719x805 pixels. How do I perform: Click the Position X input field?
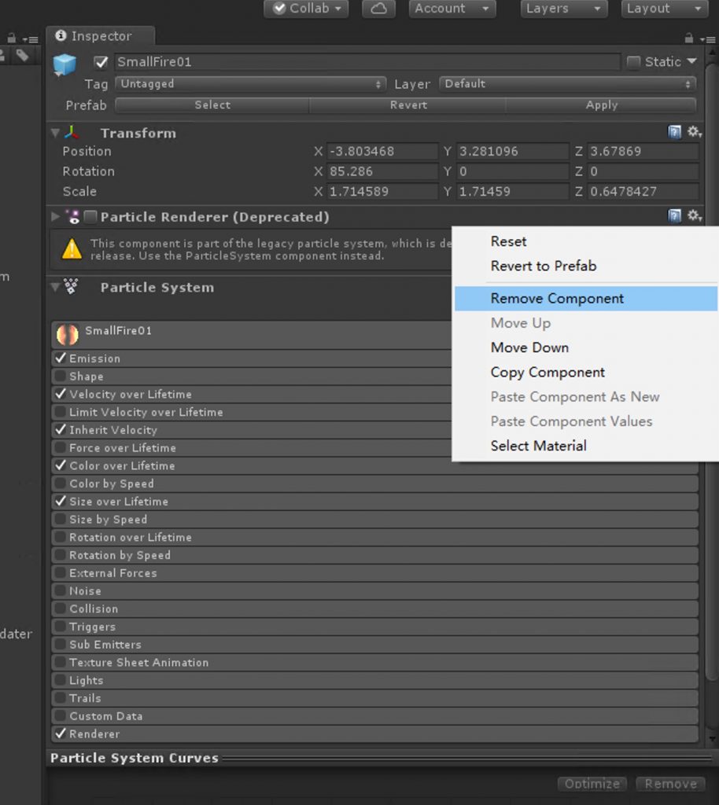(x=382, y=152)
